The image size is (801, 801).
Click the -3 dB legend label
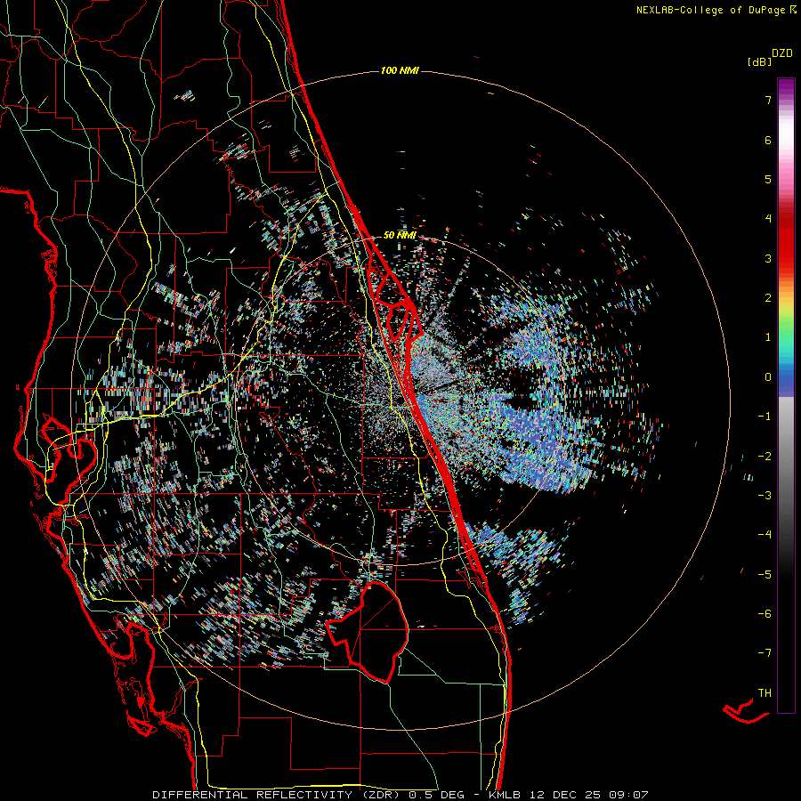point(765,496)
